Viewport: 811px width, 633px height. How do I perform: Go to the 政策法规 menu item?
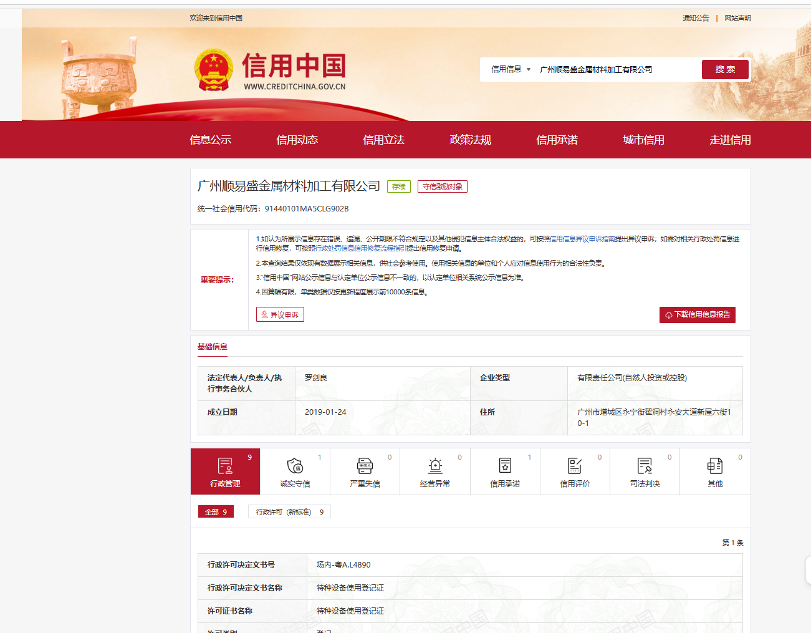[470, 140]
